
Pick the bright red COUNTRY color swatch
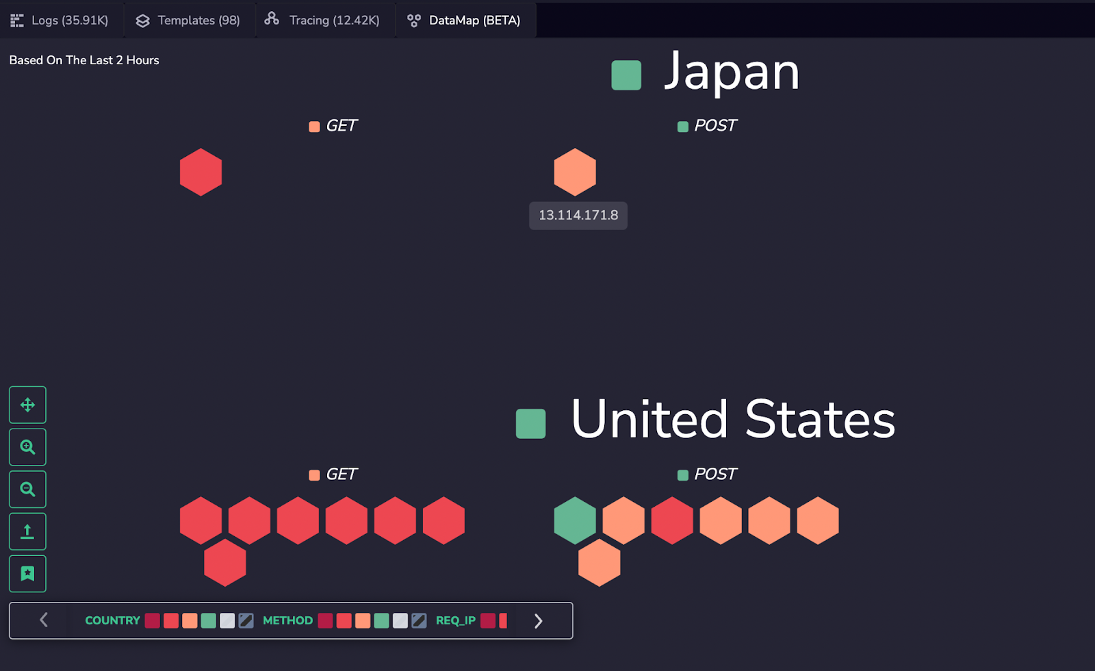171,620
